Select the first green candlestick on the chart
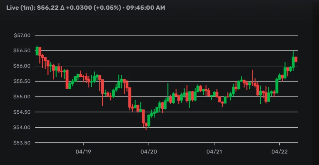The height and width of the screenshot is (165, 319). point(37,51)
